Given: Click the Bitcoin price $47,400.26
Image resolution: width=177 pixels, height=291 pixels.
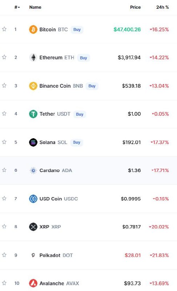Looking at the screenshot, I should (127, 29).
